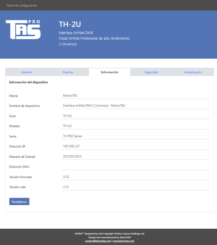
Task: Click the Serie field TH PRO Series
Action: (135, 136)
